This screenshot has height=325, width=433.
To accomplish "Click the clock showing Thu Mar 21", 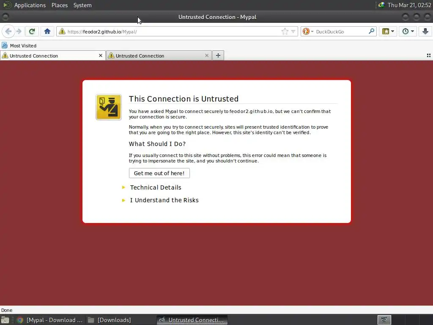I will click(409, 5).
